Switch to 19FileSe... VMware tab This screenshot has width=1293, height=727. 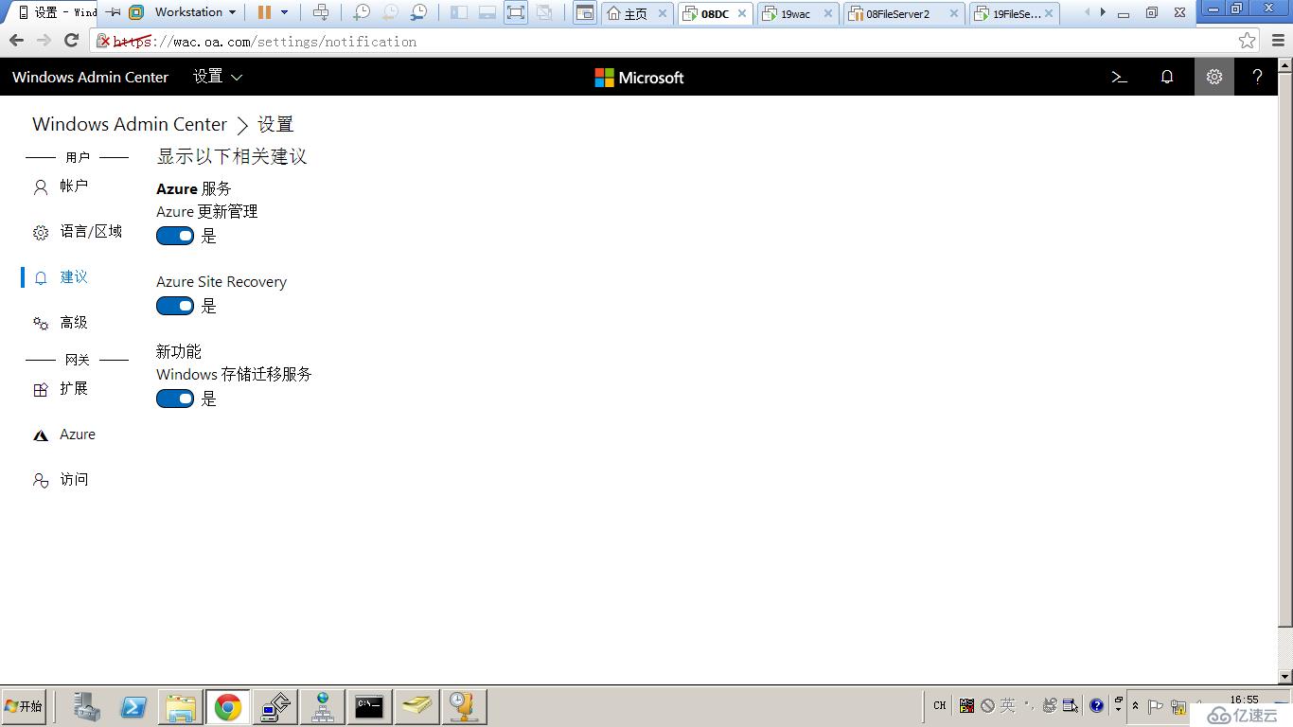click(1016, 13)
